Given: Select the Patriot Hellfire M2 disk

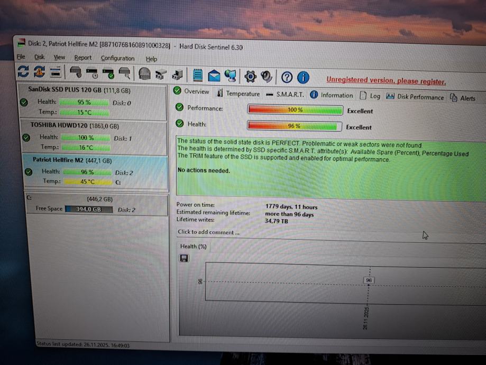Looking at the screenshot, I should (96, 171).
